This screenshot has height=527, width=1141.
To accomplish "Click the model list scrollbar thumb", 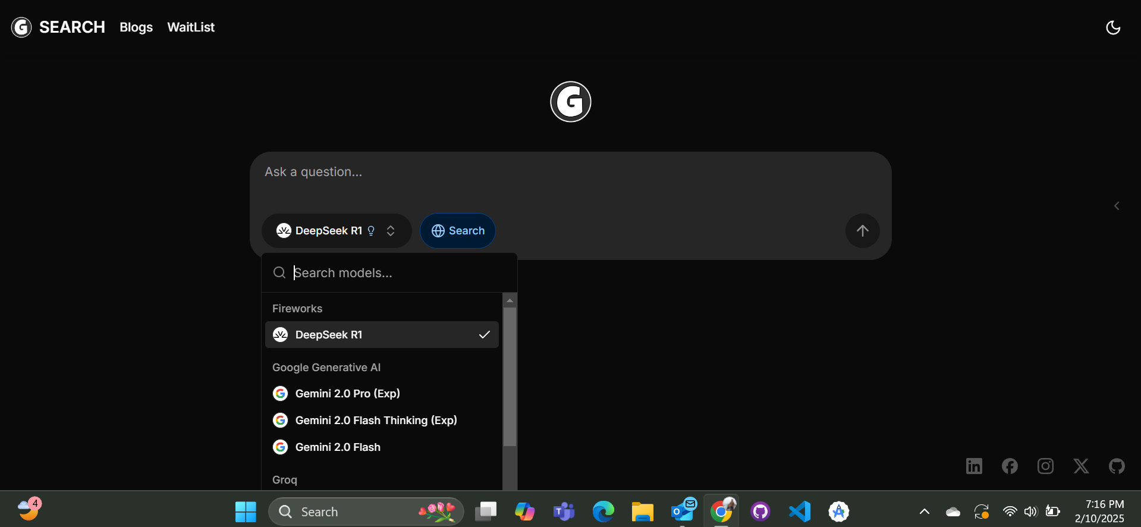I will (510, 377).
